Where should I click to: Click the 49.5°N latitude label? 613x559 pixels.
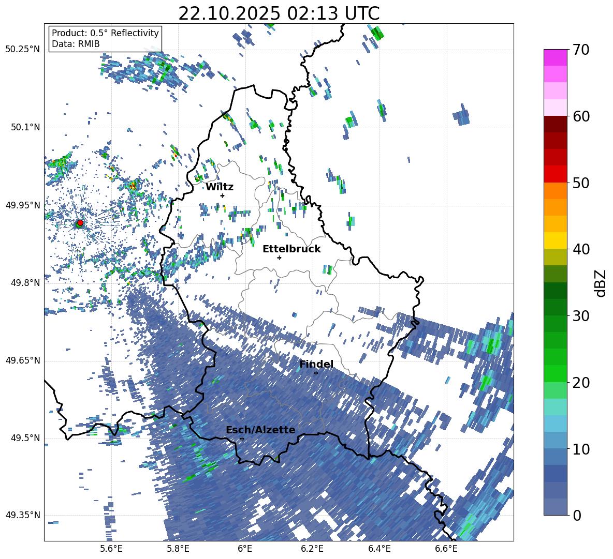(x=25, y=437)
